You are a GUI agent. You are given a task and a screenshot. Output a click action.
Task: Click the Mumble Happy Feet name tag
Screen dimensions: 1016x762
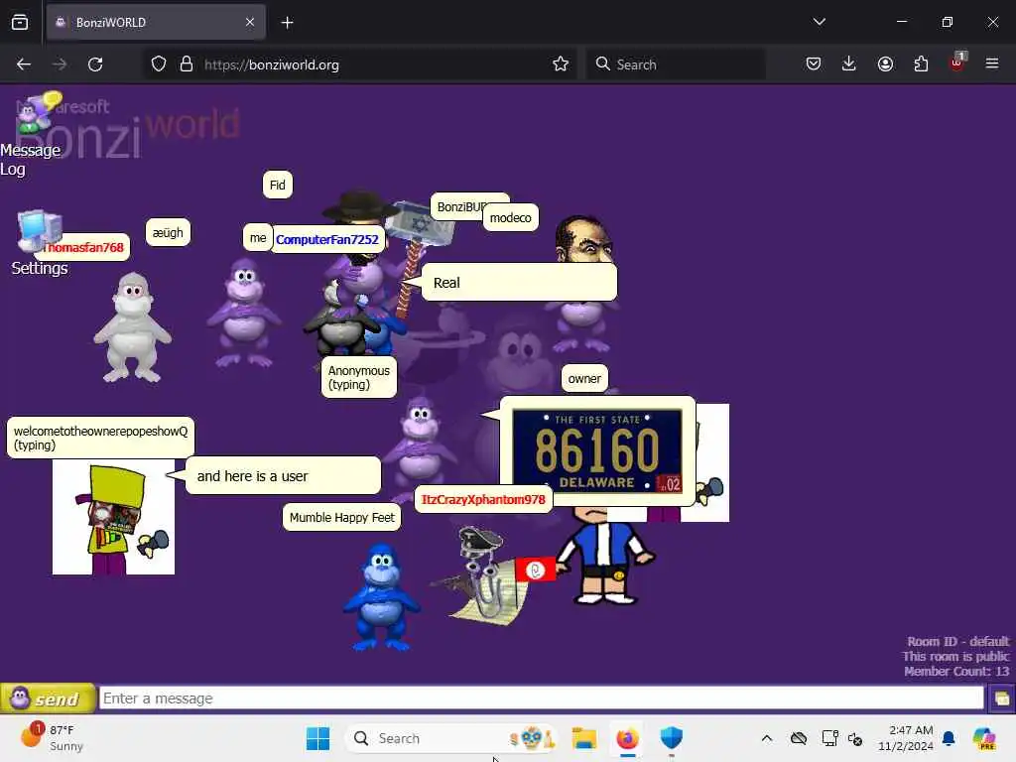point(341,517)
